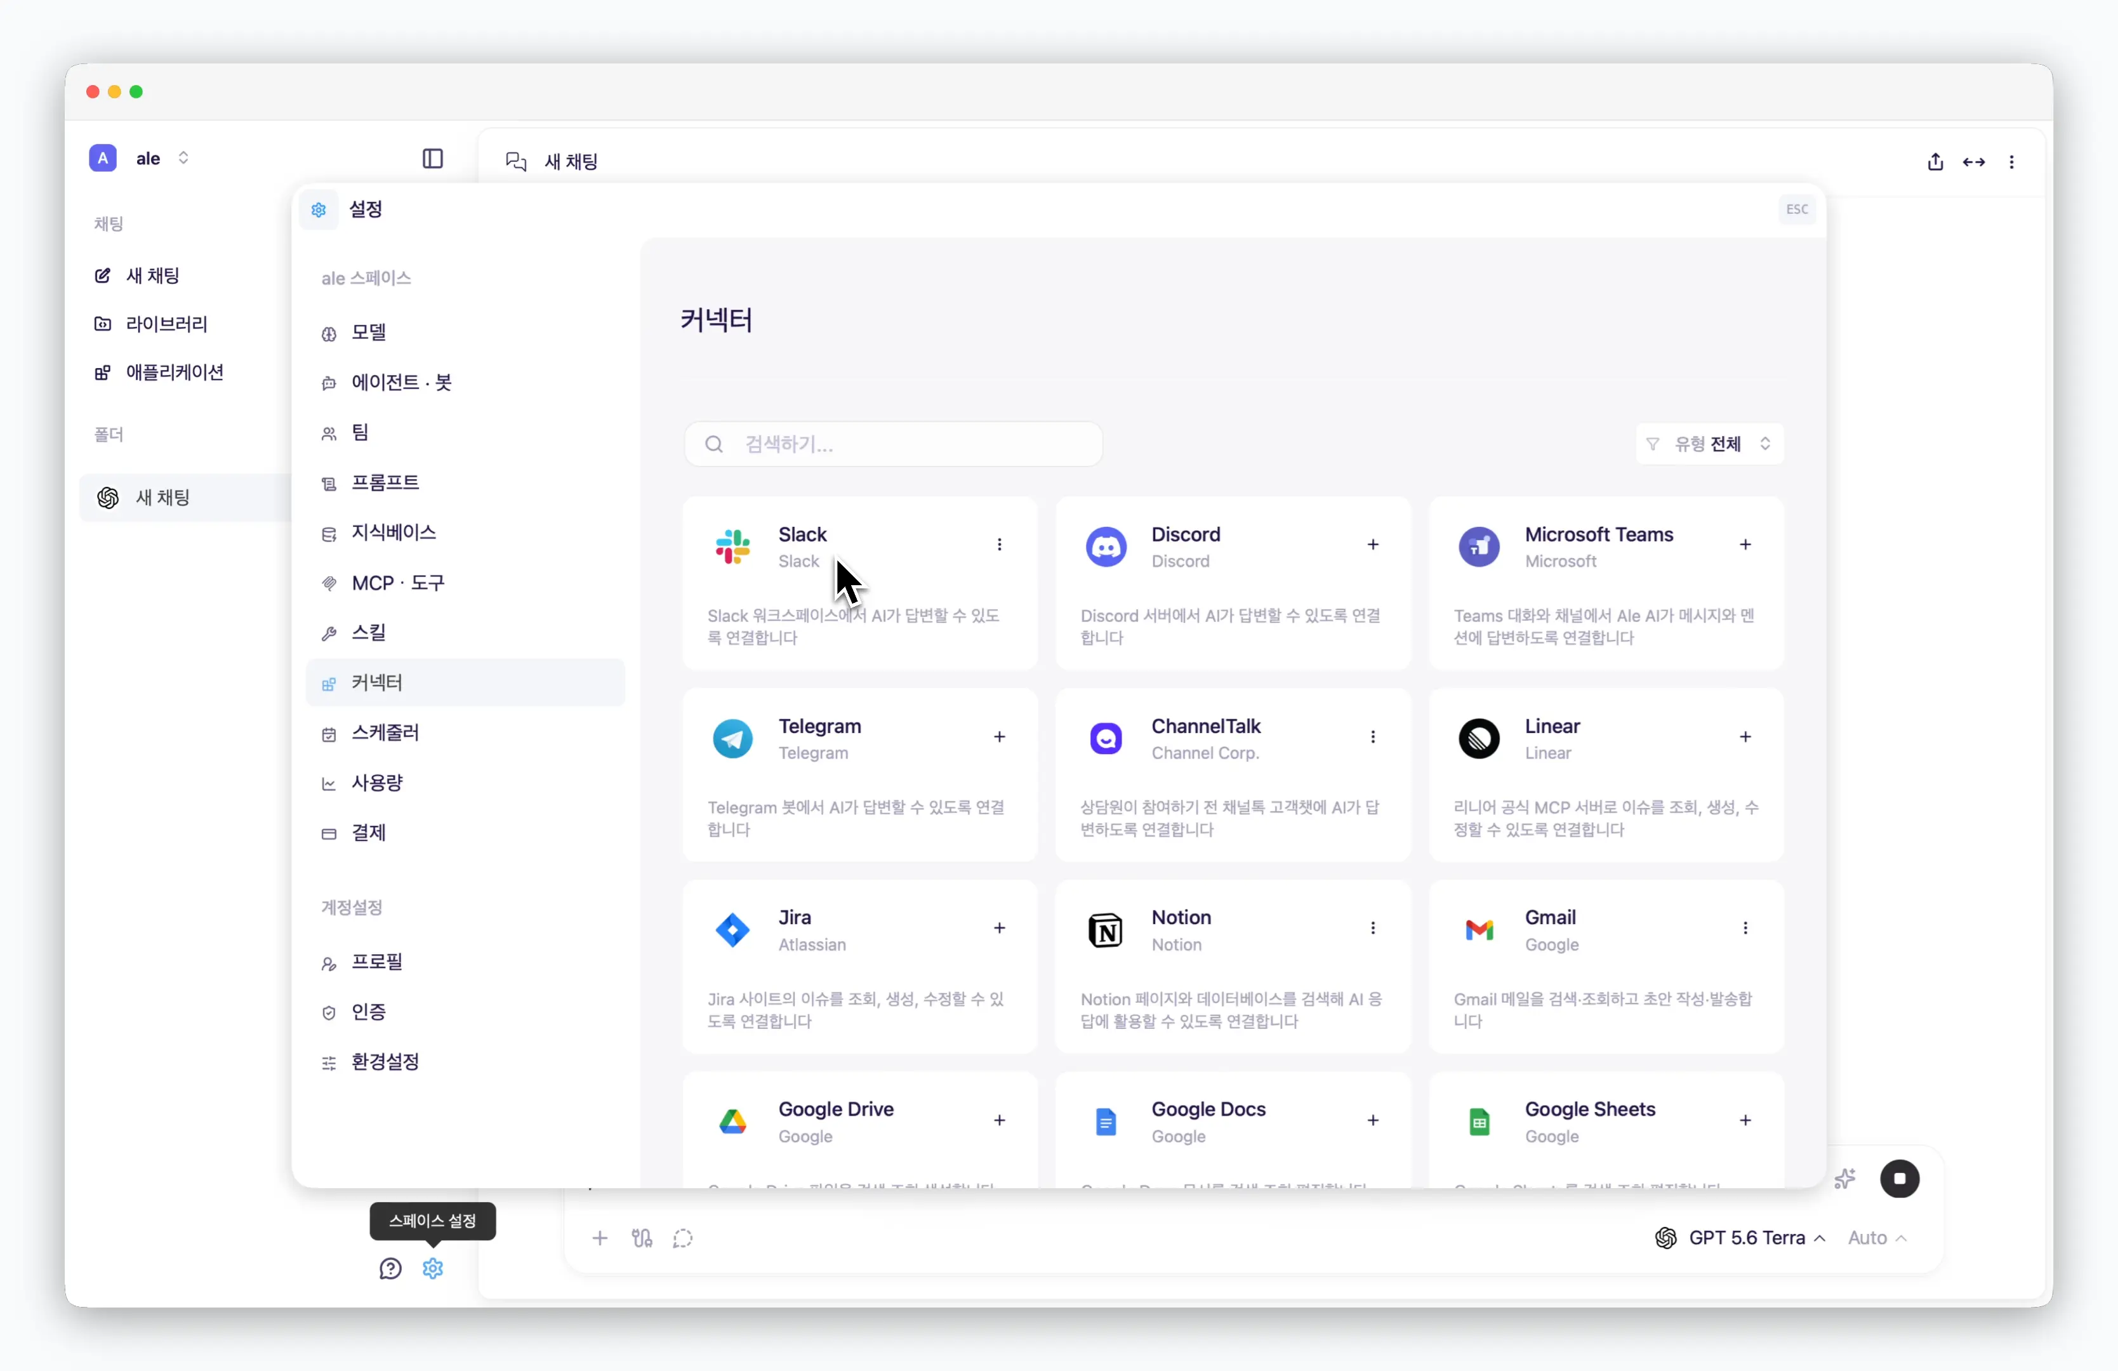
Task: Click the space settings gear icon
Action: pos(434,1268)
